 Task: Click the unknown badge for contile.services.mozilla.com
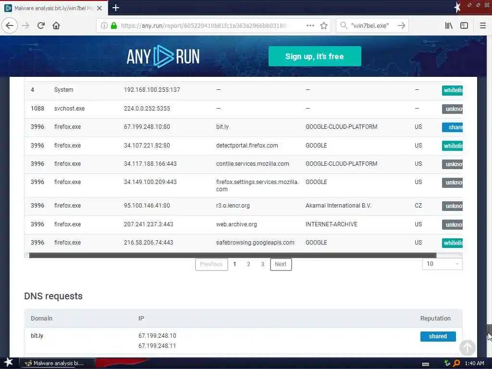click(452, 164)
